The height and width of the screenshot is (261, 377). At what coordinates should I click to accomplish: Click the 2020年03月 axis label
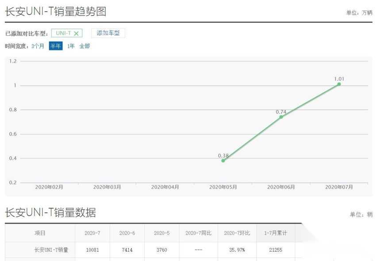point(107,187)
